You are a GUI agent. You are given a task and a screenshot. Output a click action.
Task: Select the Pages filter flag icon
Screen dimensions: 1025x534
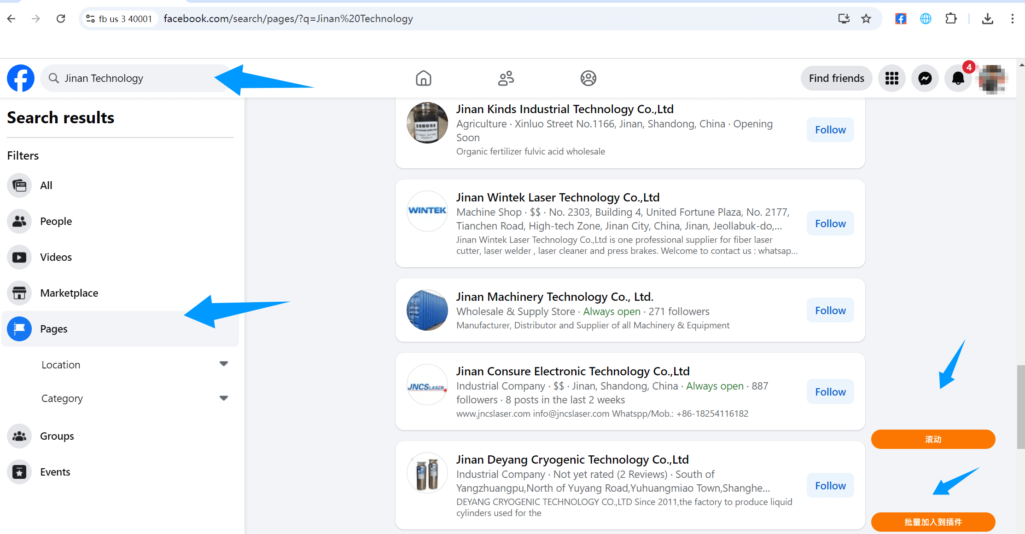(x=19, y=329)
